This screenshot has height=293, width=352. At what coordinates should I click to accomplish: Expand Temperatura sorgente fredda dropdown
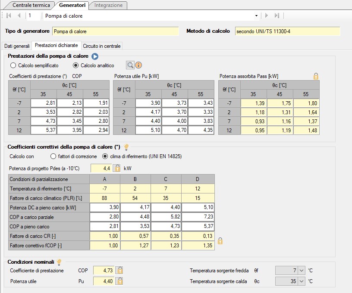point(301,271)
